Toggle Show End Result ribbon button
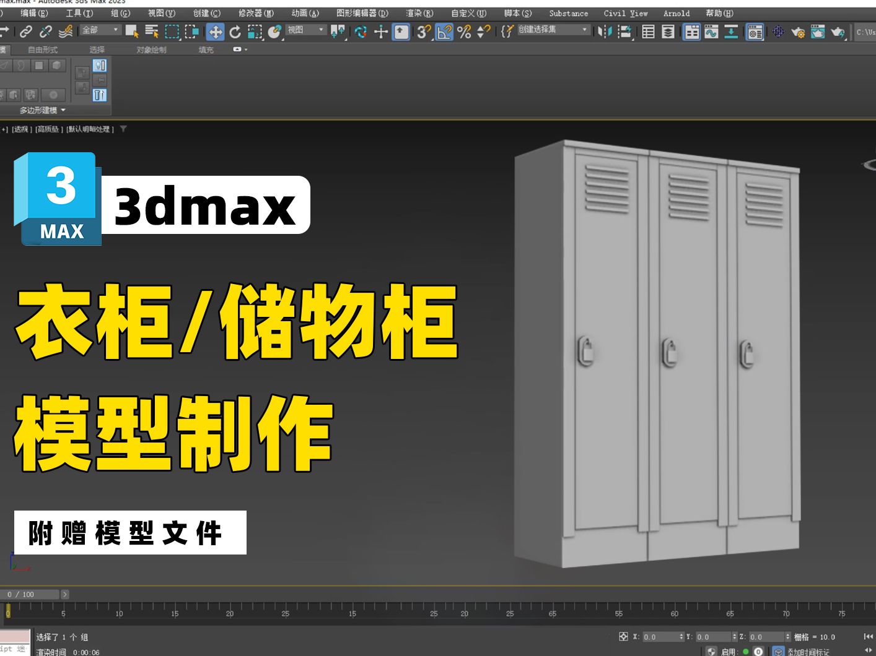This screenshot has height=656, width=876. tap(100, 66)
